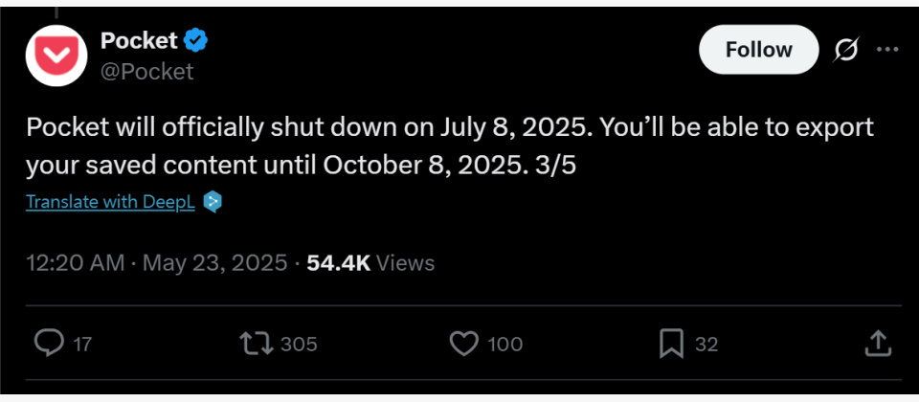The width and height of the screenshot is (919, 402).
Task: Click the Grok slashed-circle icon beside Follow
Action: point(846,50)
